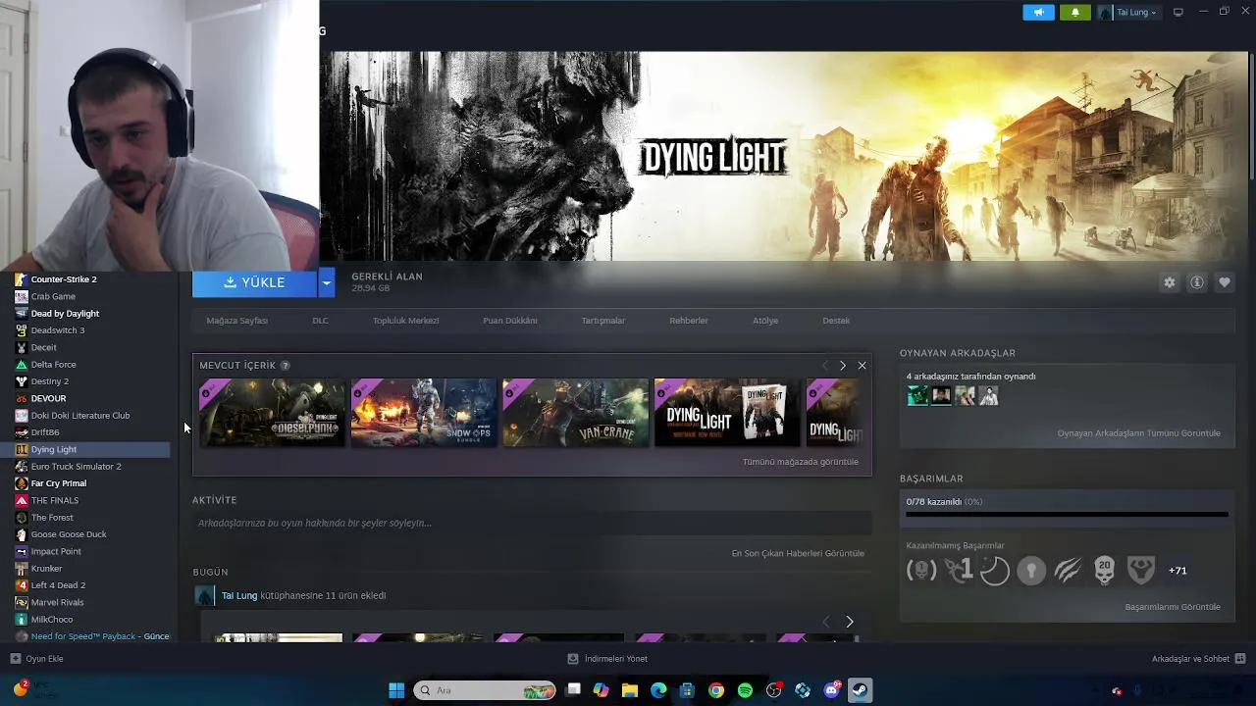Open Google Chrome from the taskbar
The width and height of the screenshot is (1256, 706).
pyautogui.click(x=716, y=690)
